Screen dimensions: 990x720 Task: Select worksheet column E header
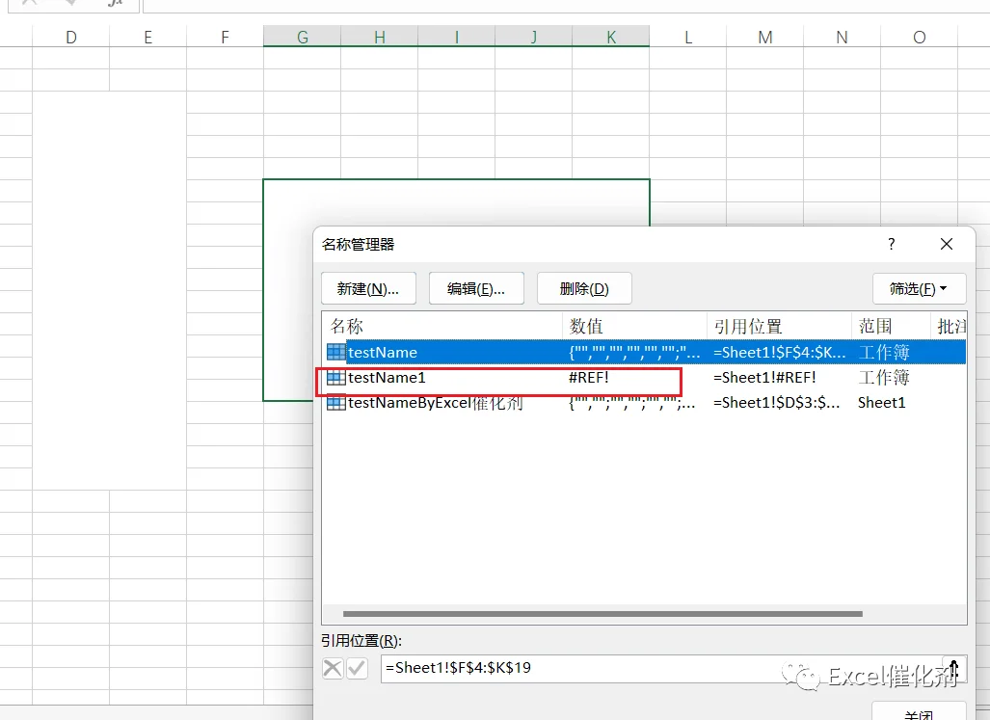click(147, 38)
